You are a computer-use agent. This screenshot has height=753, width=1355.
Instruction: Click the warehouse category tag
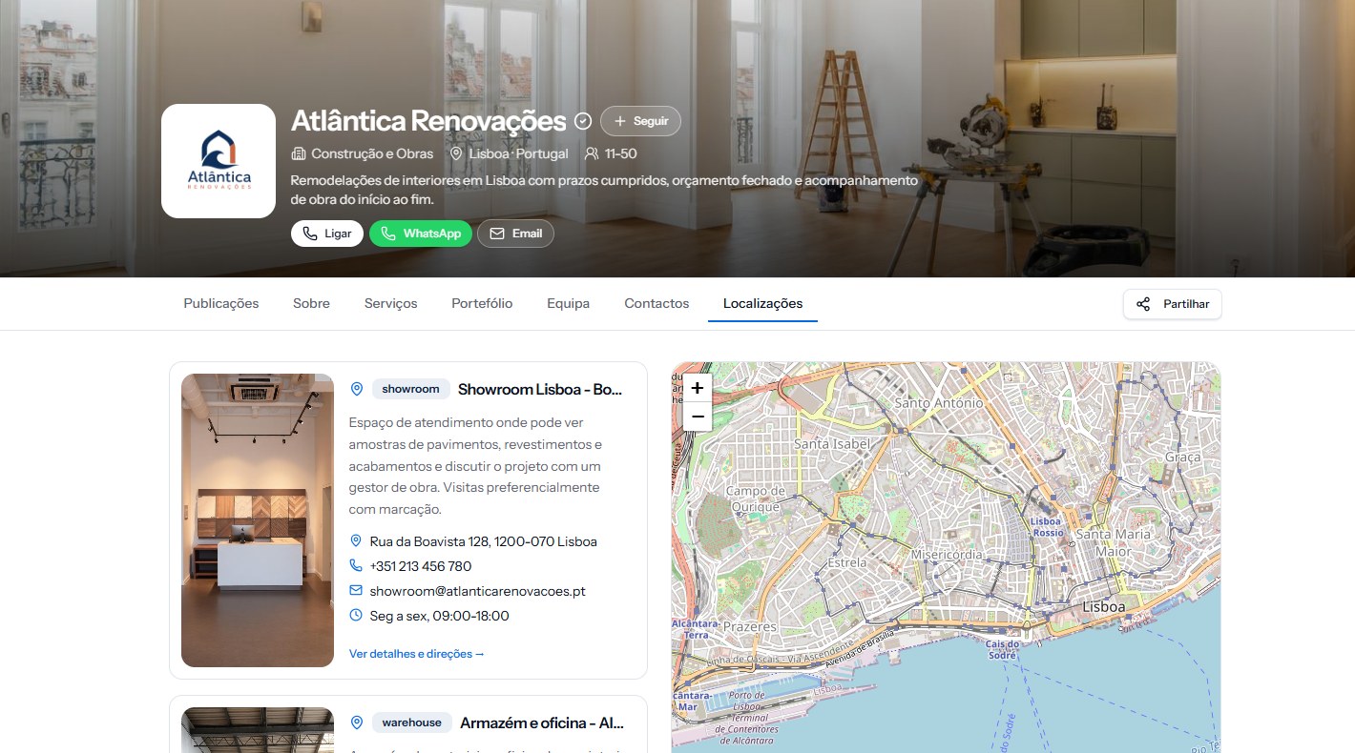412,722
